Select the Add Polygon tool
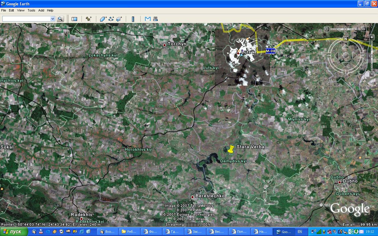Screen dimensions: 378x236 click(103, 19)
